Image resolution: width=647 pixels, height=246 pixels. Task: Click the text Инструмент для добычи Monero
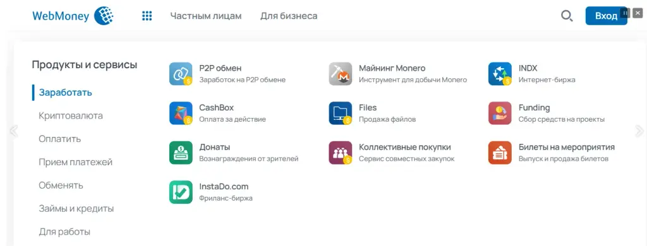click(x=413, y=80)
